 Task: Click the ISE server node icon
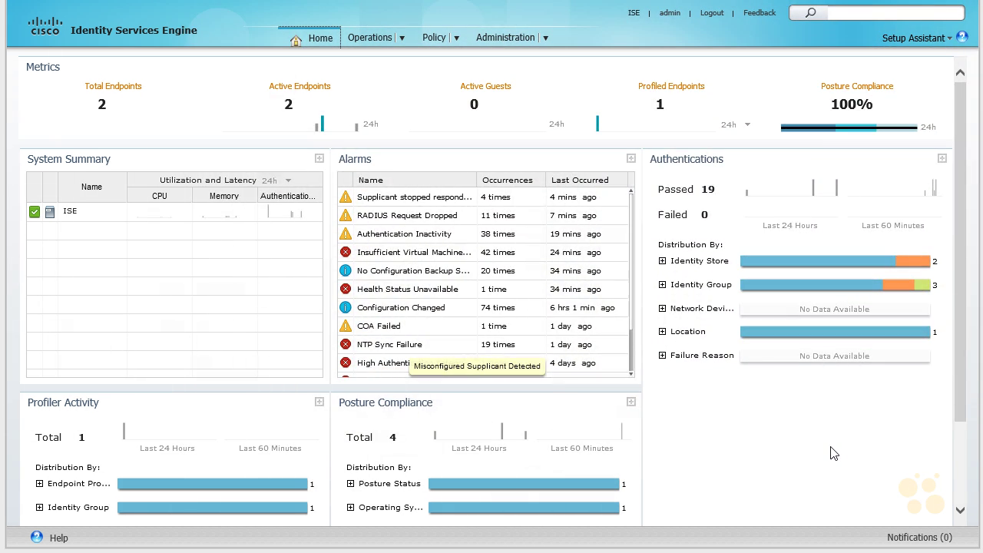point(50,212)
